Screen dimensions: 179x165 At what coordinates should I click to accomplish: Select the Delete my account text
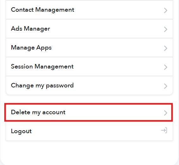pos(38,112)
